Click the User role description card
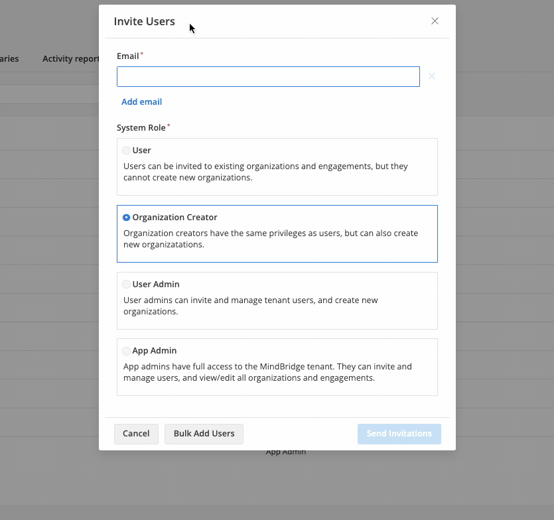Screen dimensions: 554x520 point(265,171)
